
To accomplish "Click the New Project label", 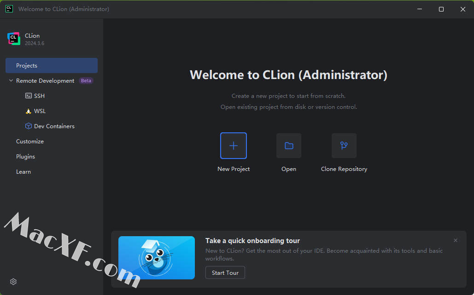I will [x=234, y=169].
